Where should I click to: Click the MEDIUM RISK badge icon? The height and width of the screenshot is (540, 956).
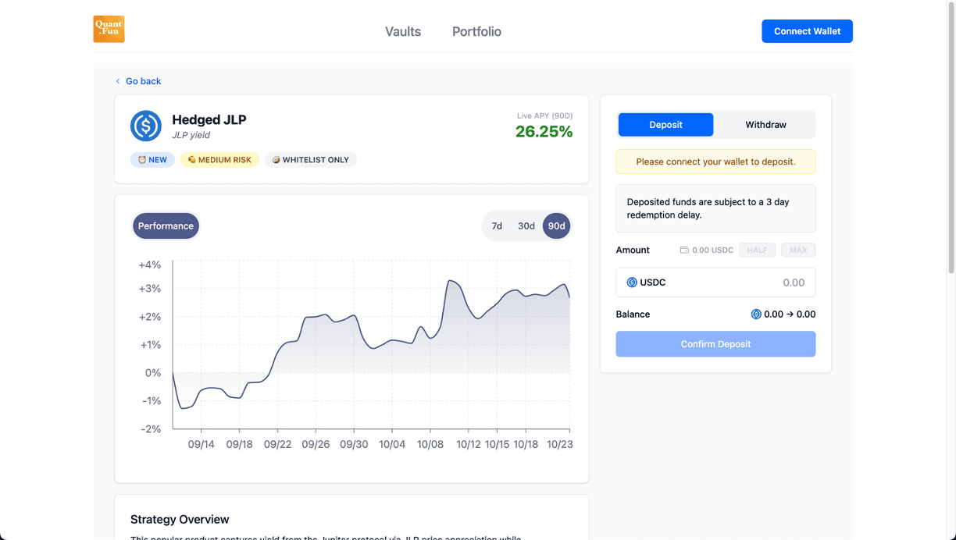coord(191,160)
